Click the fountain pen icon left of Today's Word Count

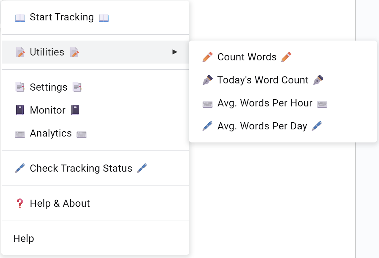click(207, 80)
